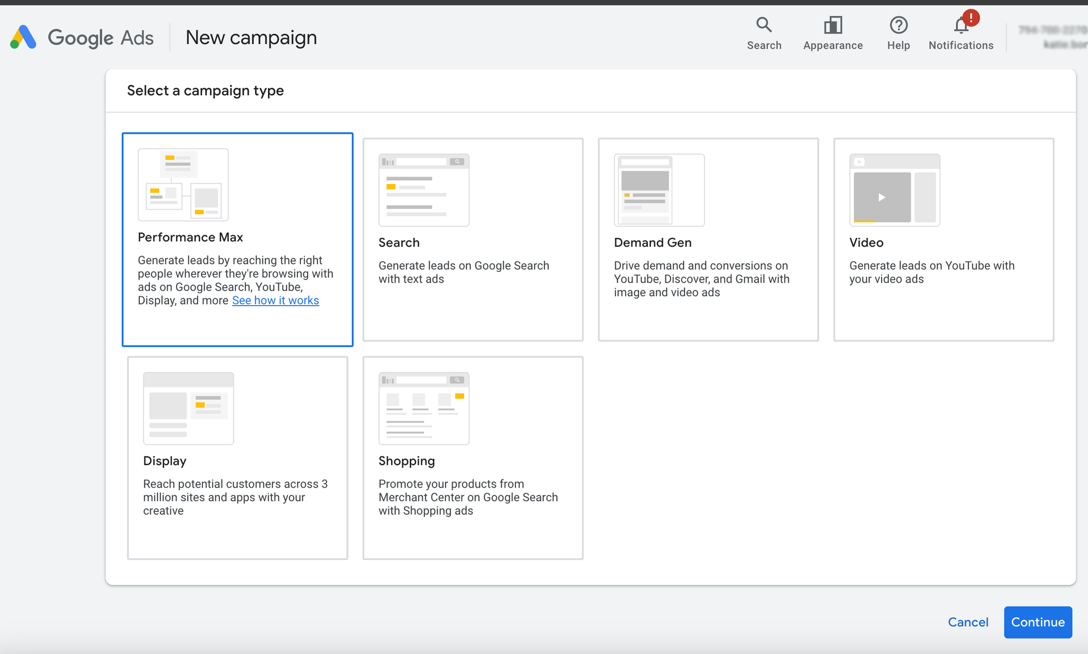
Task: Click the 'Notifications' label in header
Action: click(x=961, y=45)
